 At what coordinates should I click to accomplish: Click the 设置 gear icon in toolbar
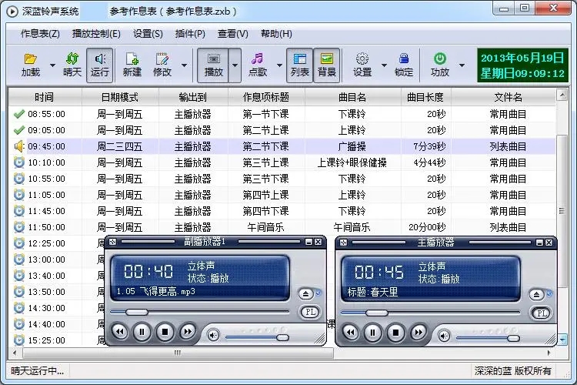(362, 59)
